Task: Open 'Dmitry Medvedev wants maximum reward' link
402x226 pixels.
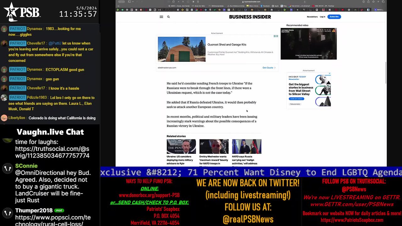Action: (213, 161)
